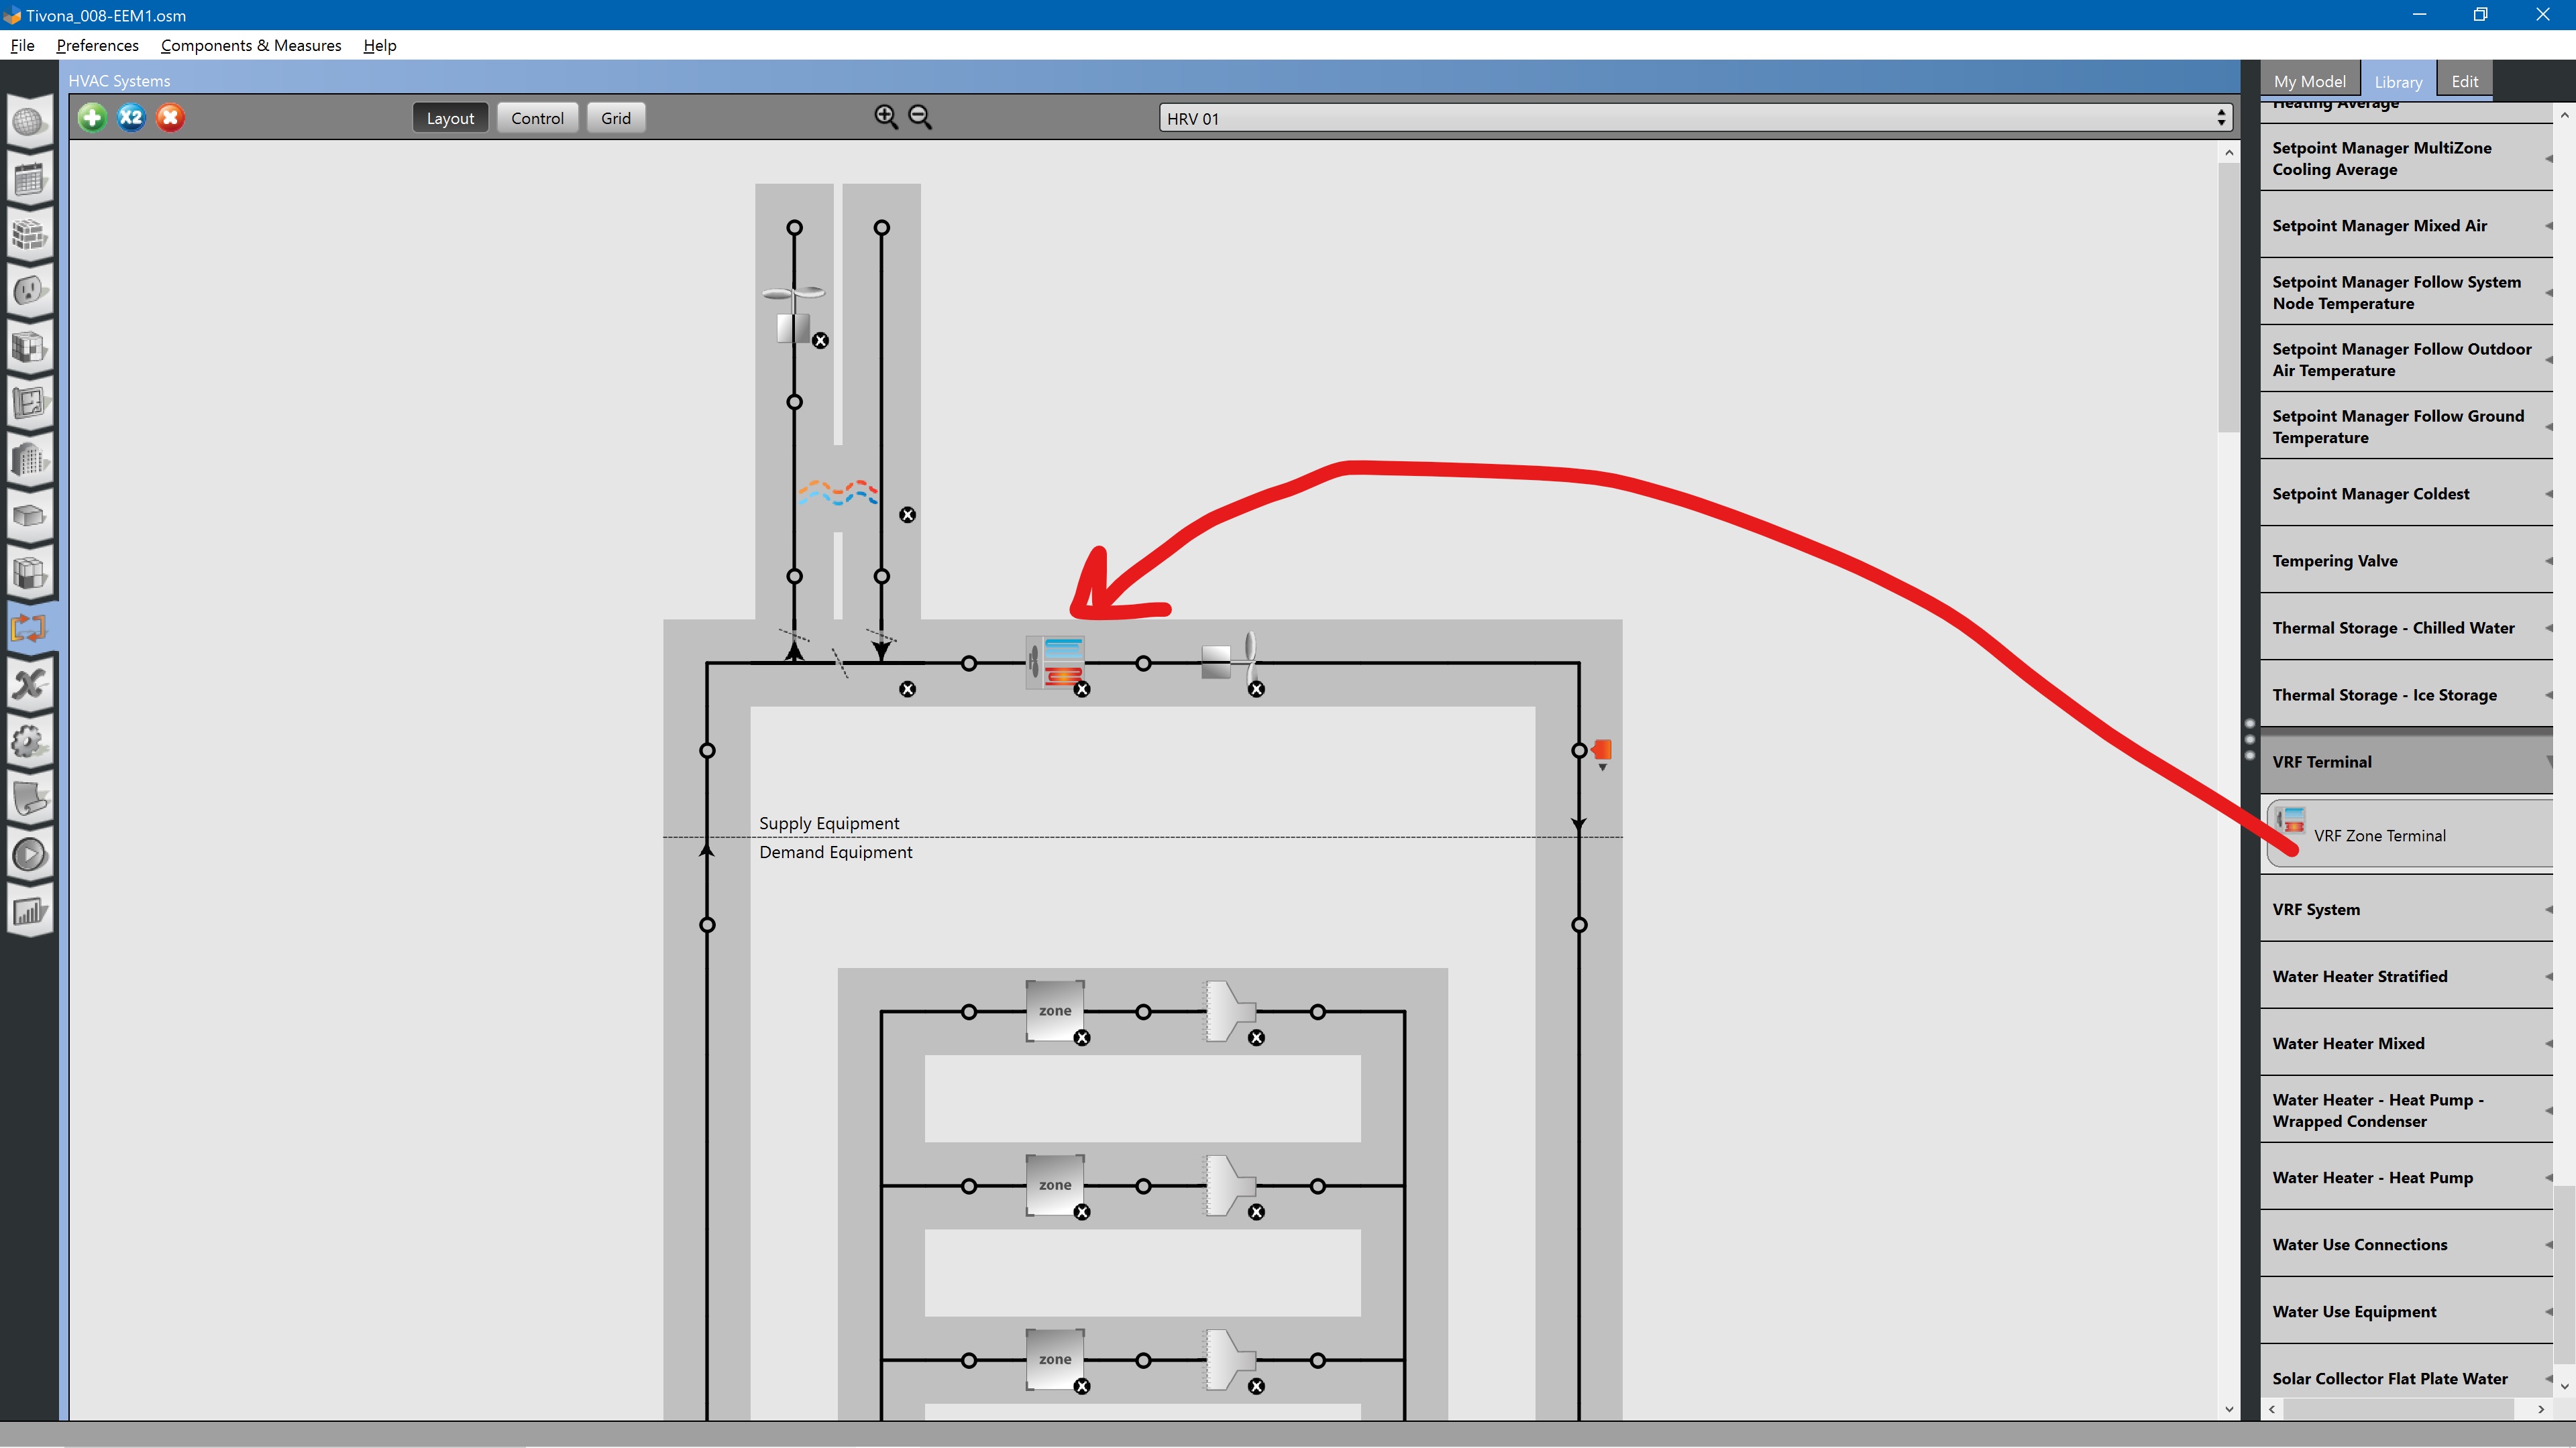This screenshot has height=1448, width=2576.
Task: Switch to the Control view
Action: click(x=537, y=118)
